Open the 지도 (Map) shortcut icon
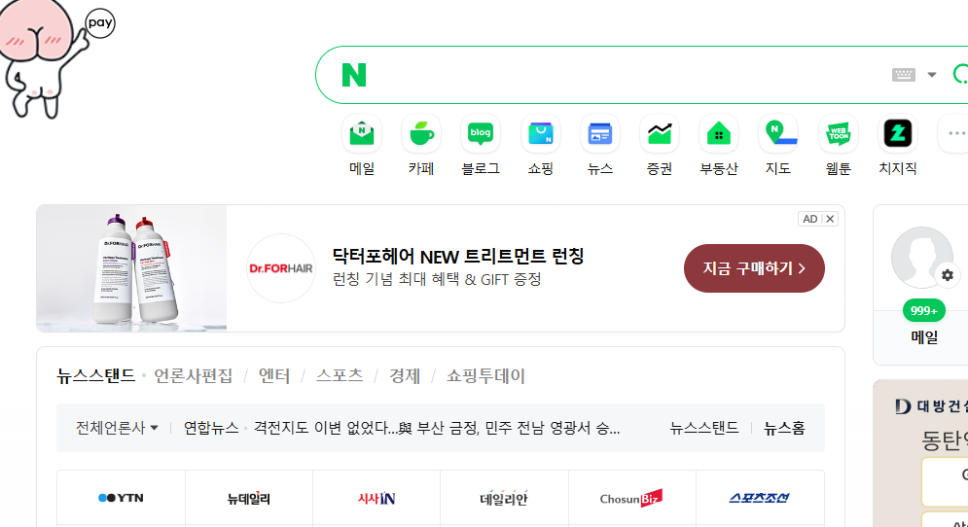The image size is (968, 527). [x=778, y=133]
